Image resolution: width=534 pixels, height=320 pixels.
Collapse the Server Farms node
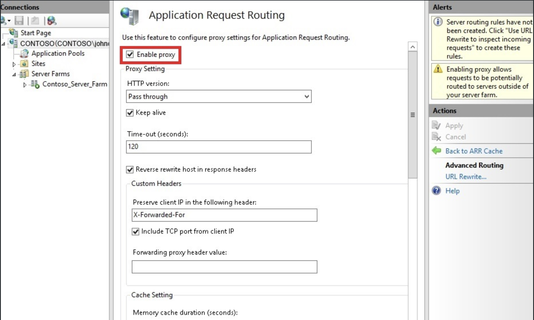[x=14, y=74]
